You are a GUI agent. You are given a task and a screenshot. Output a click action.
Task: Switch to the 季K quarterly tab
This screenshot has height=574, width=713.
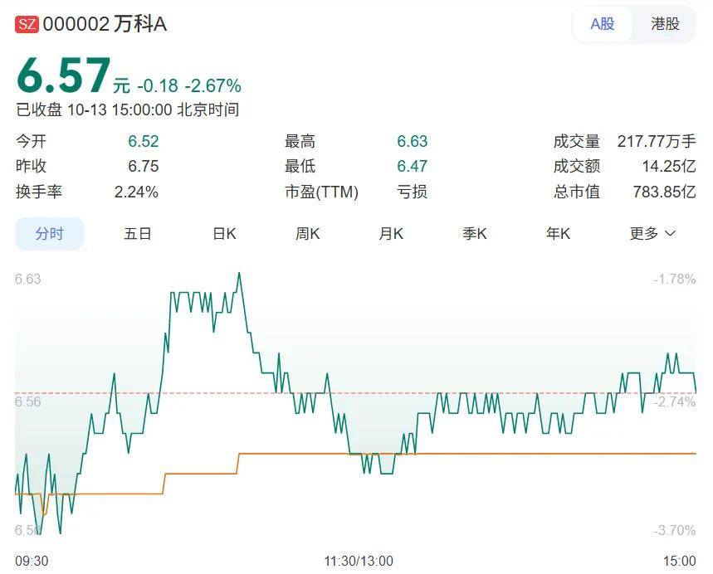pos(474,234)
